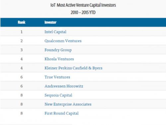This screenshot has width=166, height=125.
Task: Select the Sequoia Capital link
Action: (x=58, y=95)
